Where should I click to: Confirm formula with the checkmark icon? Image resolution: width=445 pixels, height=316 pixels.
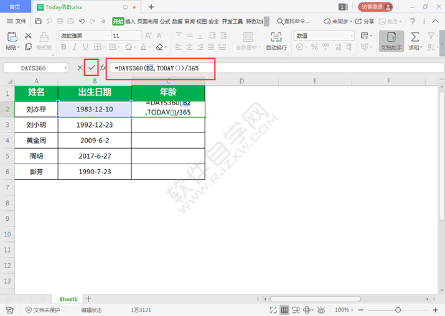[92, 67]
